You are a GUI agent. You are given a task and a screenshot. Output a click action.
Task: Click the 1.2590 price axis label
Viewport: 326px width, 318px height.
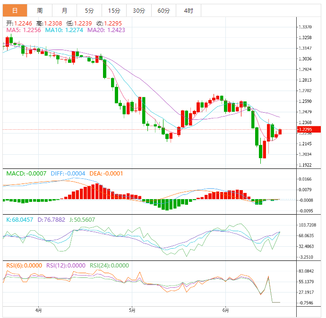point(305,101)
